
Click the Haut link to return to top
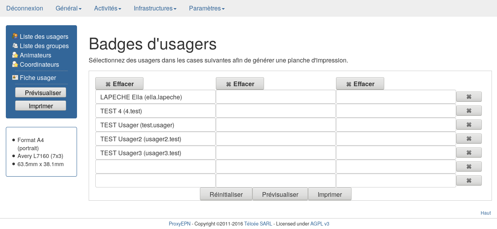(485, 213)
